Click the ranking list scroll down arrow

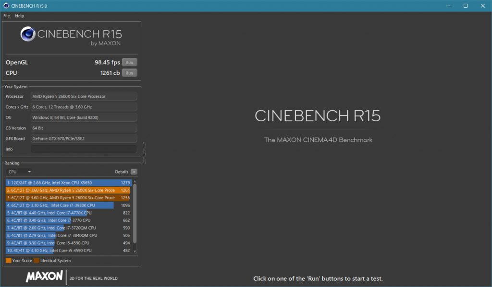[135, 252]
